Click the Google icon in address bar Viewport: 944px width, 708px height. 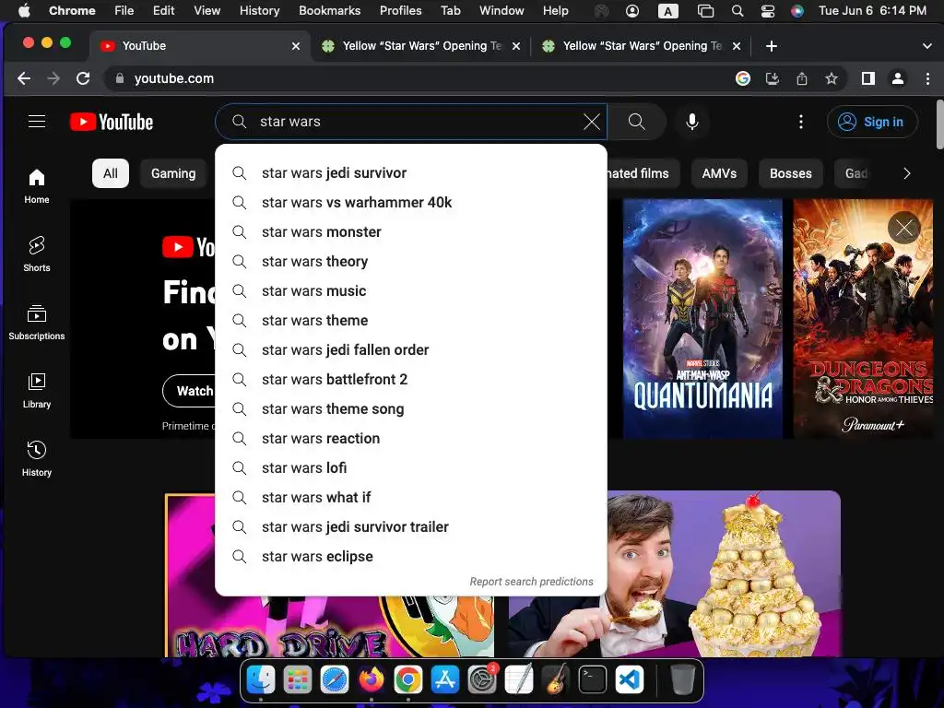743,78
